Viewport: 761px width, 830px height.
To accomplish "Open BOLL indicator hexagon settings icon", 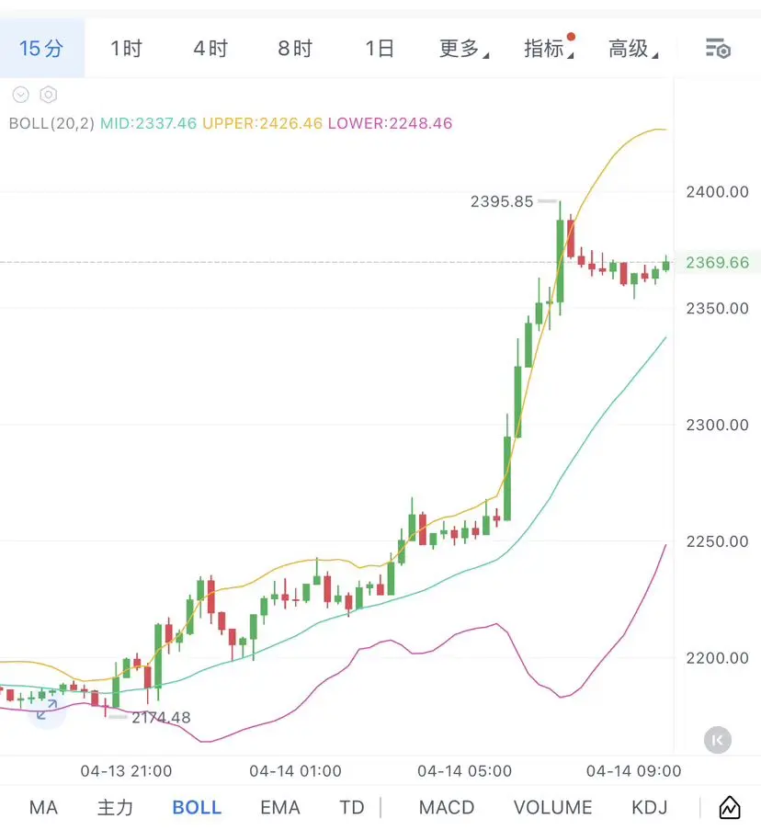I will pos(48,95).
